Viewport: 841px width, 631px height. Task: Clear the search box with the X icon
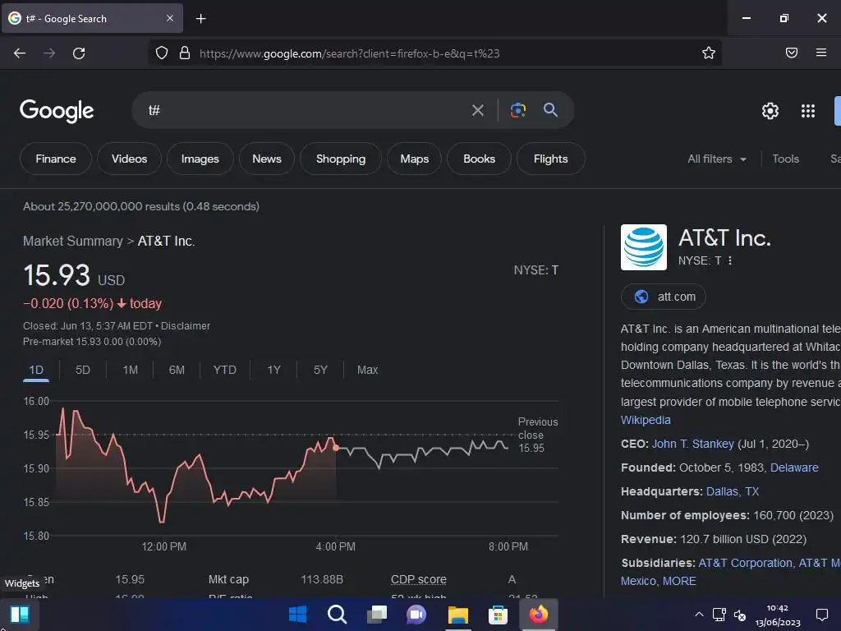478,110
